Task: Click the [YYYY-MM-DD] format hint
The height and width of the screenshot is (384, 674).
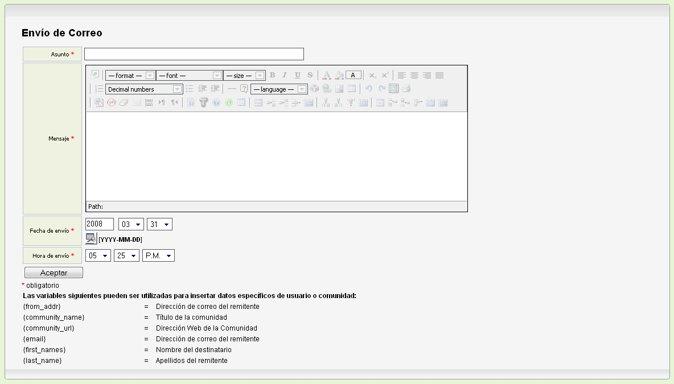Action: point(120,240)
